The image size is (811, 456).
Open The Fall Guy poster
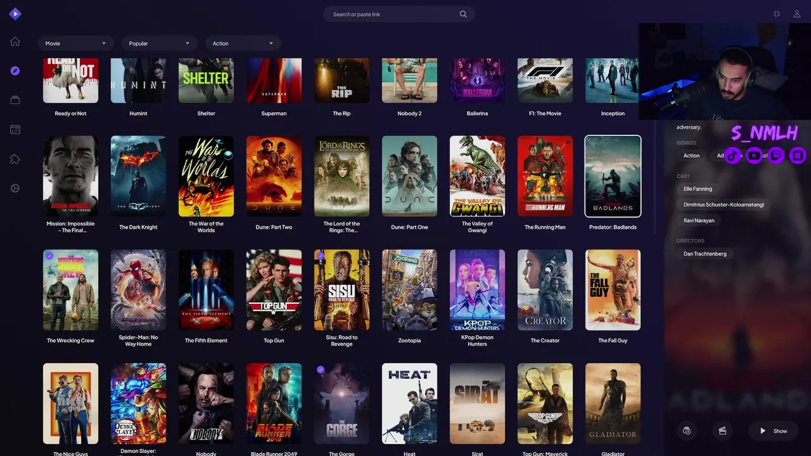[613, 289]
